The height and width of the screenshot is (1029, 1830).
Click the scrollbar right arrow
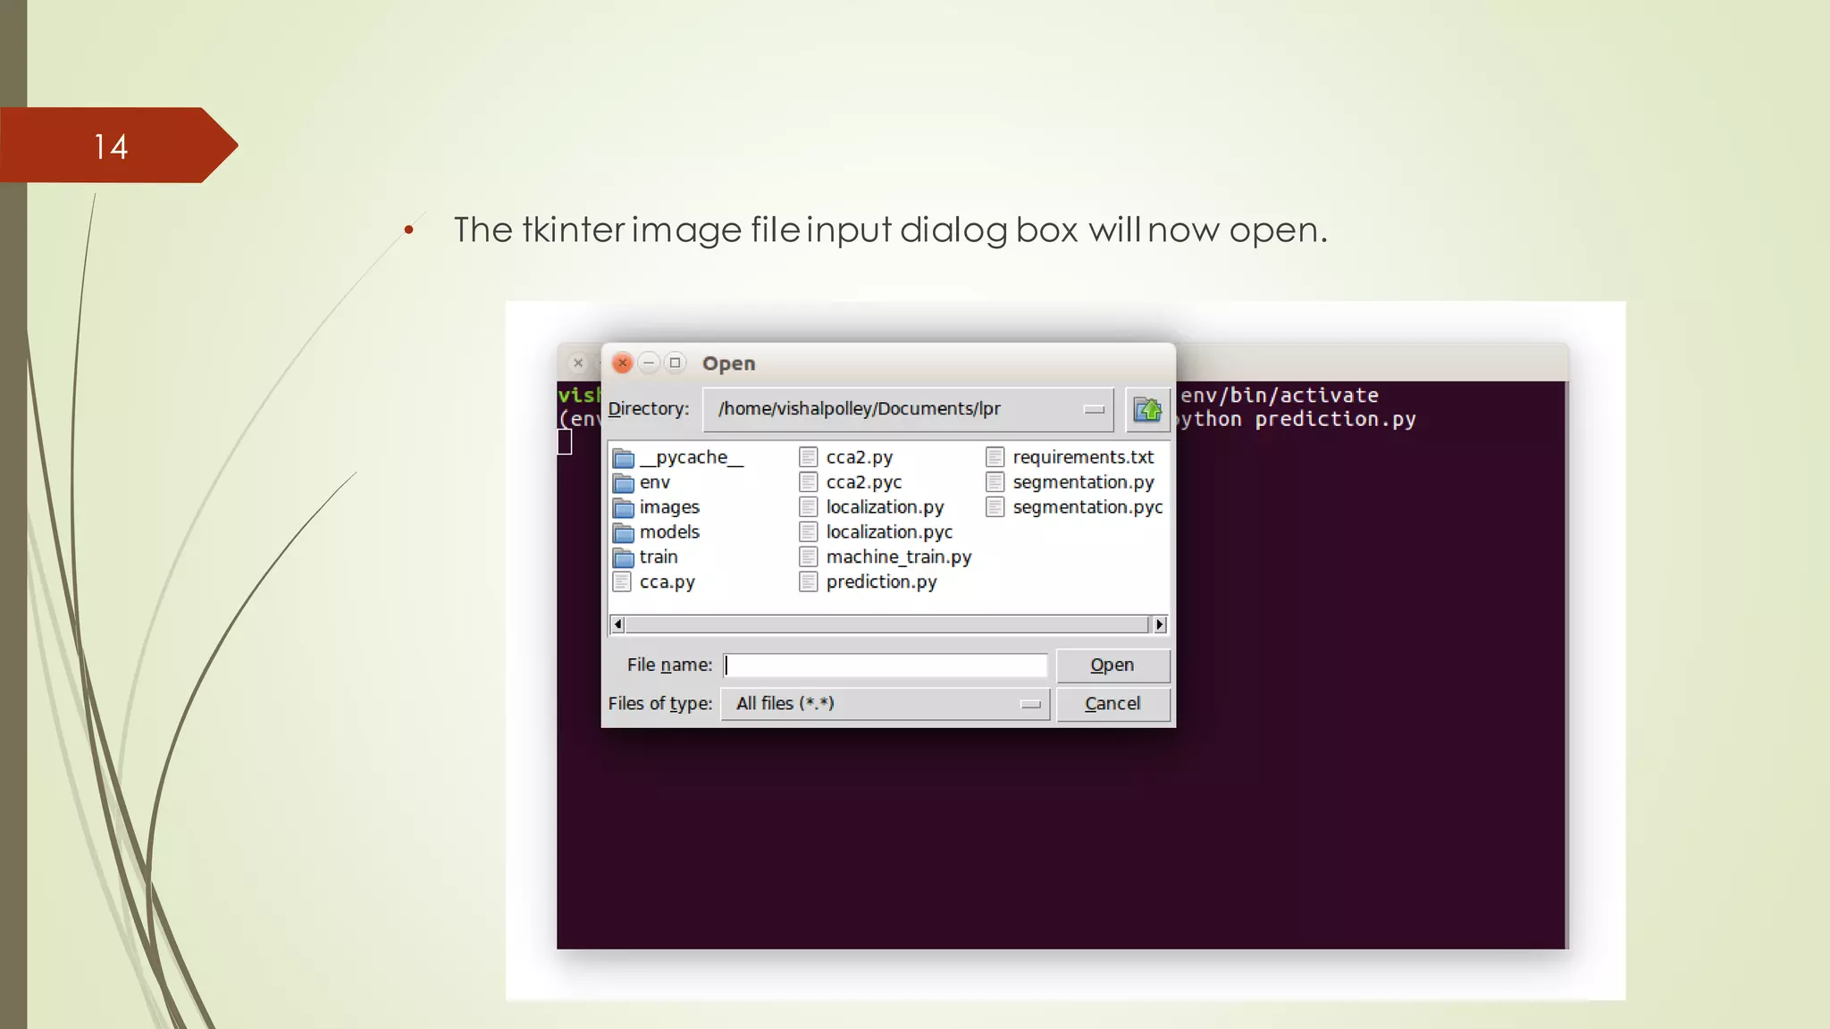click(x=1160, y=624)
